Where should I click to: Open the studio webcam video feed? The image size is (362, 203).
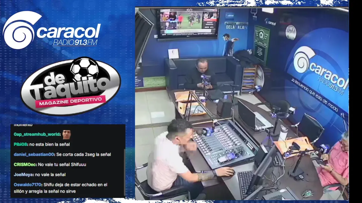[x=242, y=103]
